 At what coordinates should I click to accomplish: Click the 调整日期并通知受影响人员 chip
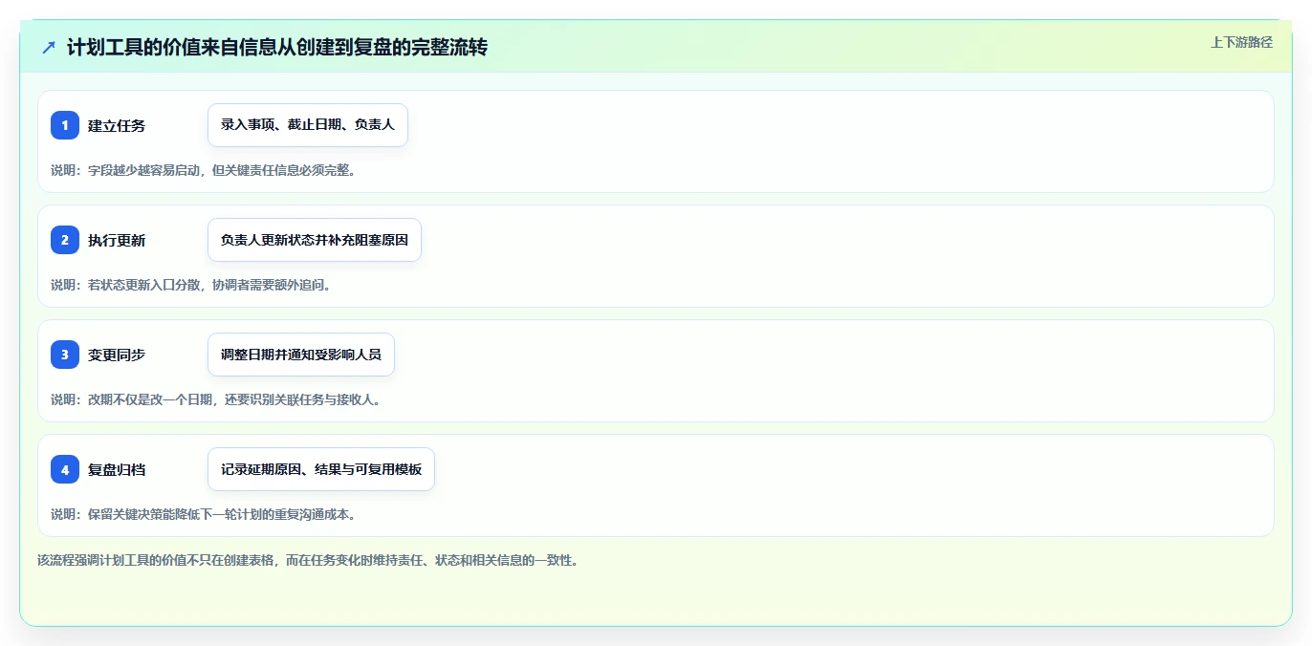pyautogui.click(x=301, y=355)
